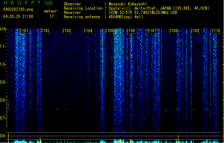The width and height of the screenshot is (224, 143).
Task: Click the HROFFT 1.0.0 title text
Action: click(x=28, y=3)
